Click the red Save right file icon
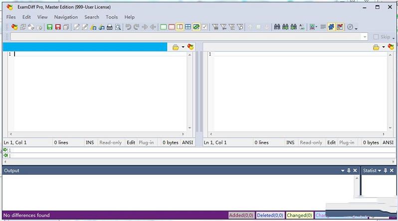398x221 pixels. point(58,27)
